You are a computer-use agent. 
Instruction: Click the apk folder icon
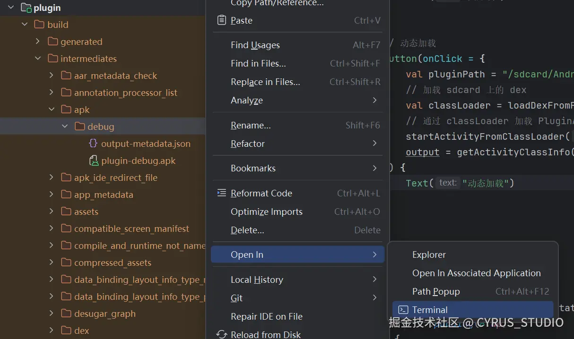[66, 110]
